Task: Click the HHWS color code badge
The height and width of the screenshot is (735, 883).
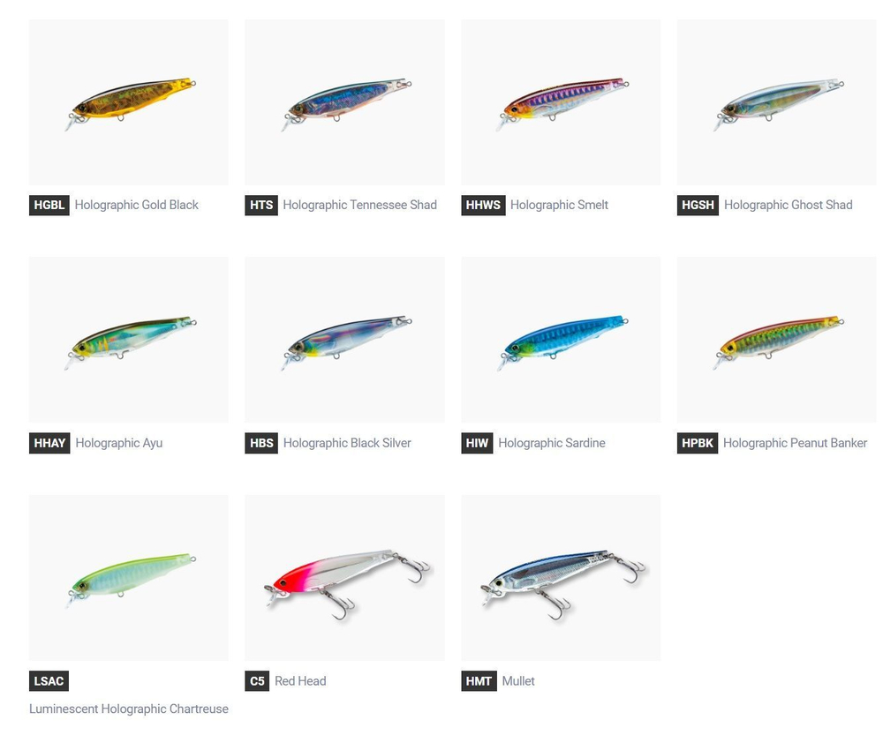Action: (x=483, y=205)
